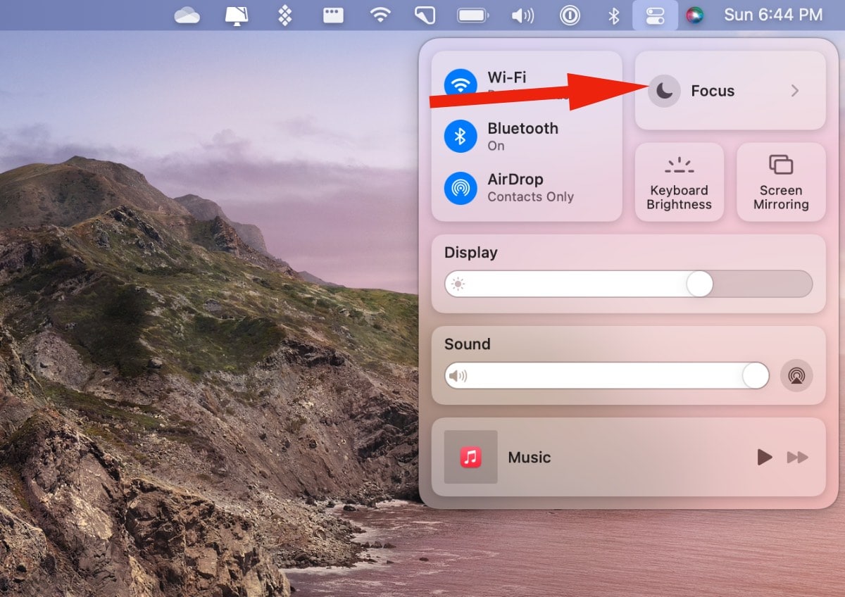Click the Music app artwork thumbnail
Viewport: 845px width, 597px height.
point(470,457)
